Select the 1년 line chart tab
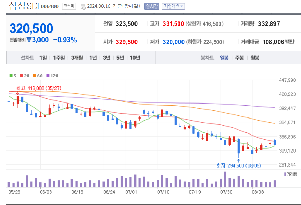 93,58
